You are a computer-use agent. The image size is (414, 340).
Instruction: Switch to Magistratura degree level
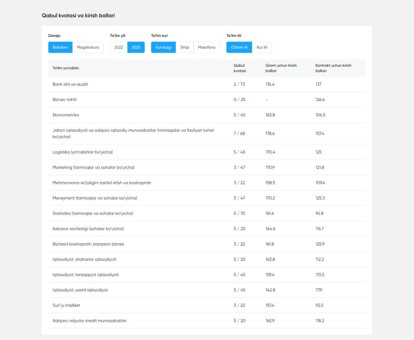click(88, 47)
